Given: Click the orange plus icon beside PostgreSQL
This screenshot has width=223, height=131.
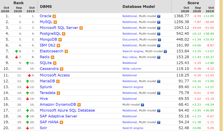Looking at the screenshot, I should click(63, 34).
